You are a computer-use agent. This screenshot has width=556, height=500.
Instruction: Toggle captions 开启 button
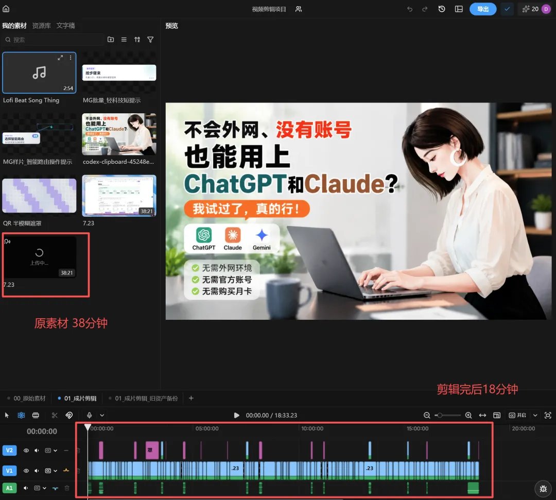tap(518, 415)
